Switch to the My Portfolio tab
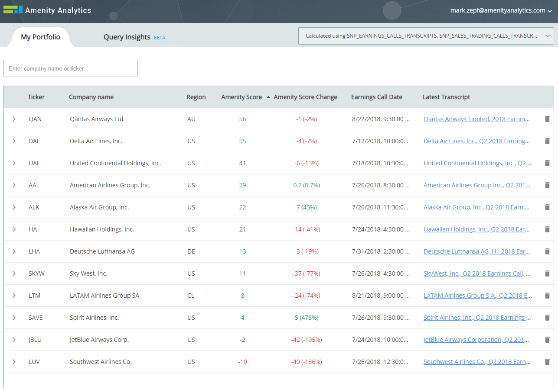Image resolution: width=558 pixels, height=389 pixels. tap(40, 37)
